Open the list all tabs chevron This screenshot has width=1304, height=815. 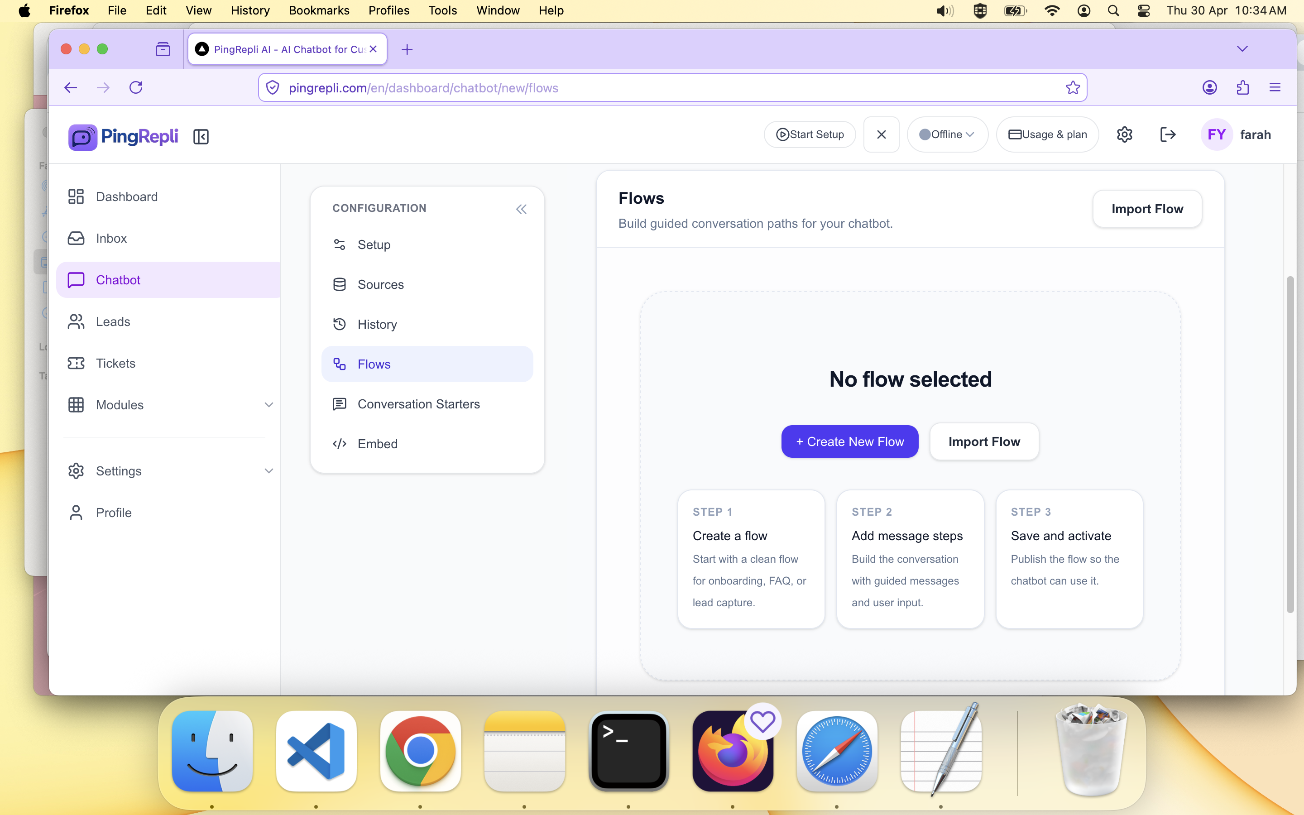(1242, 48)
